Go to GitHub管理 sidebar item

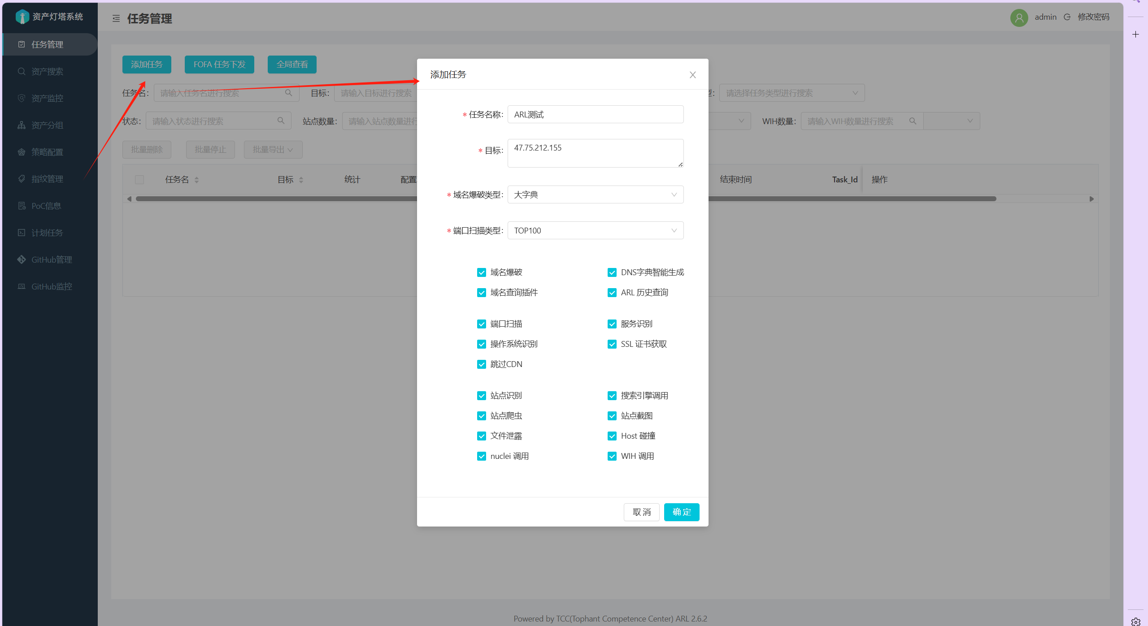(52, 259)
